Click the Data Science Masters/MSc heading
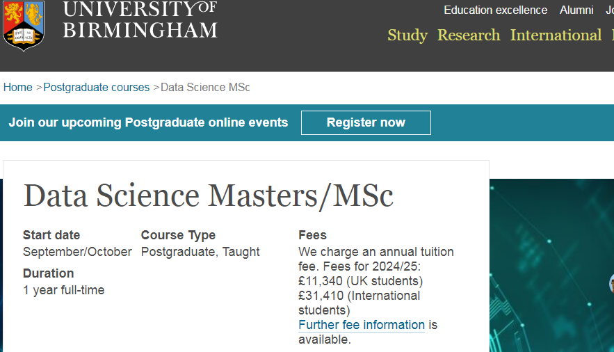The image size is (614, 352). [209, 196]
